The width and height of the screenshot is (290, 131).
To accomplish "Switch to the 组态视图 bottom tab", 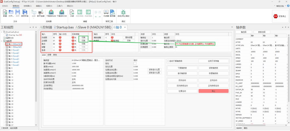I will pos(14,128).
